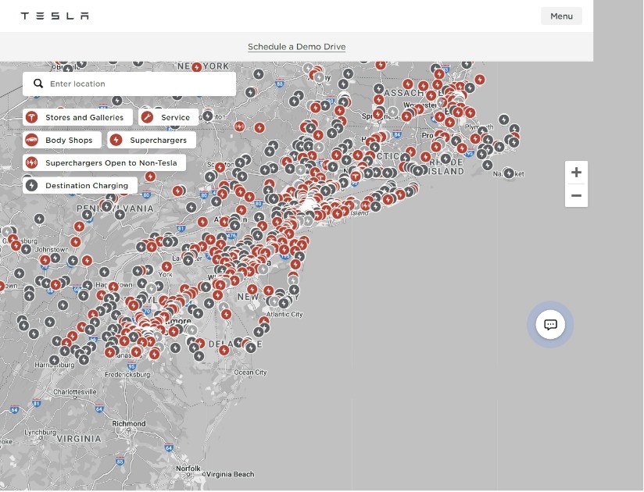Toggle the Body Shops filter
This screenshot has width=644, height=492.
pos(62,140)
